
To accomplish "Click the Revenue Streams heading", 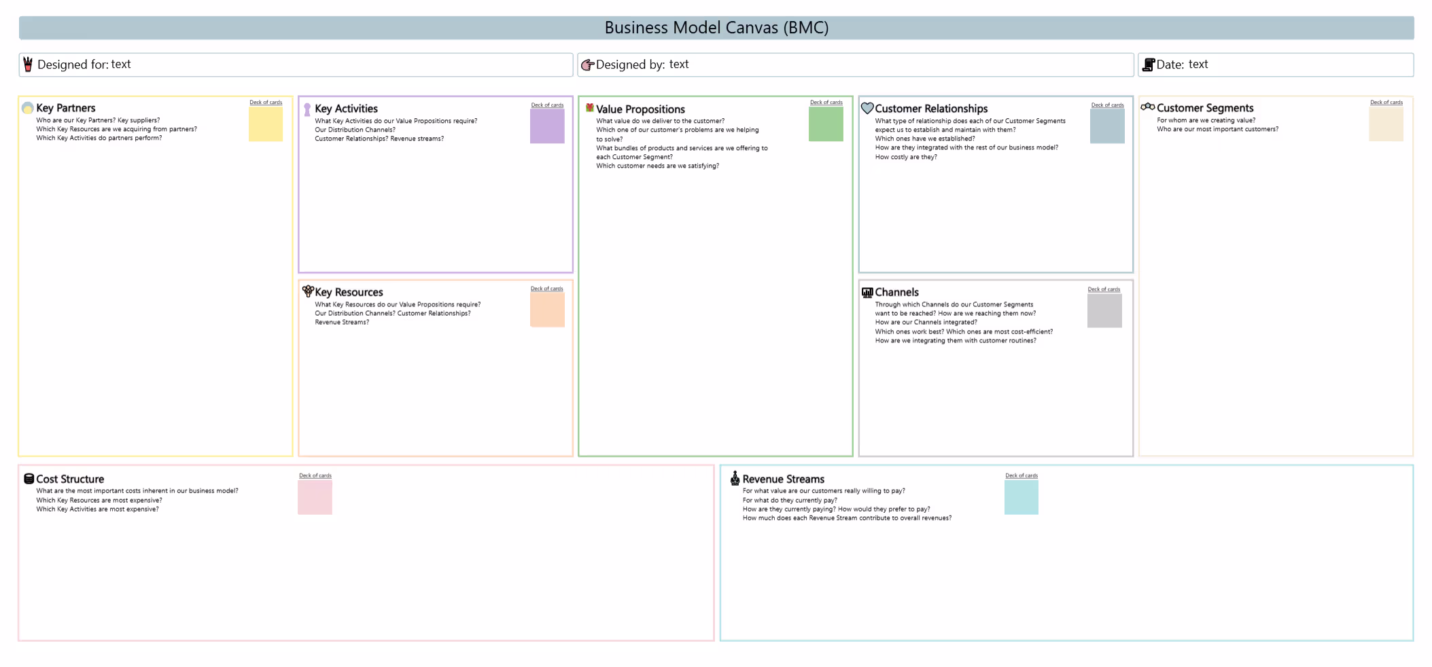I will tap(783, 479).
